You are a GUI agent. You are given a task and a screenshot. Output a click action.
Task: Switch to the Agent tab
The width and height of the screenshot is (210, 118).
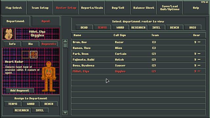[46, 21]
